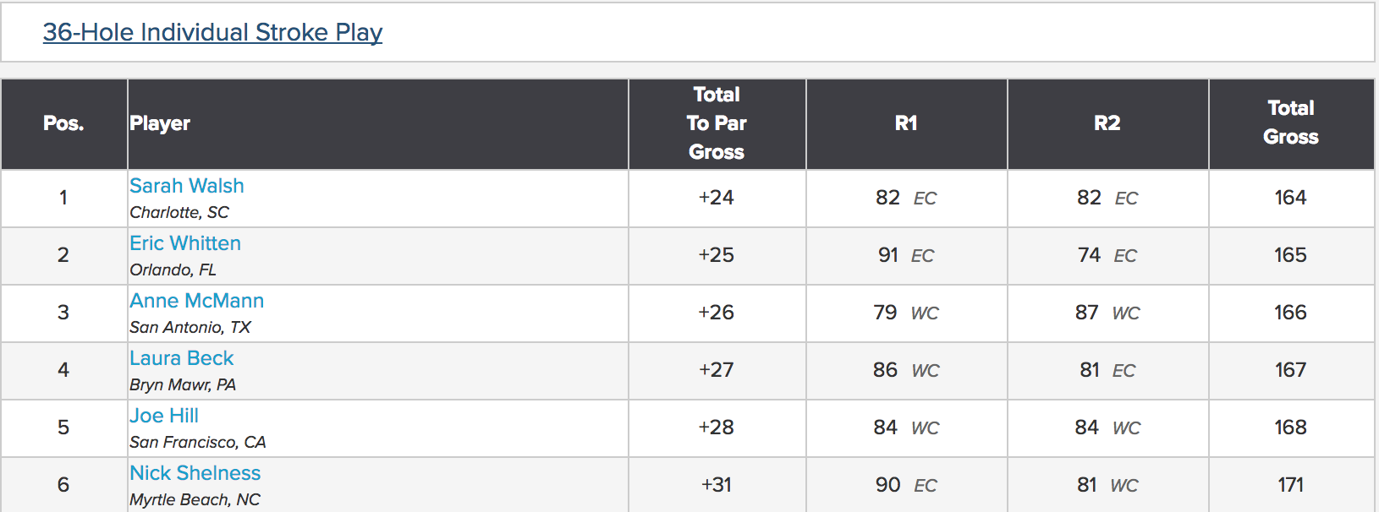
Task: Open Nick Shelness's player profile
Action: click(195, 473)
